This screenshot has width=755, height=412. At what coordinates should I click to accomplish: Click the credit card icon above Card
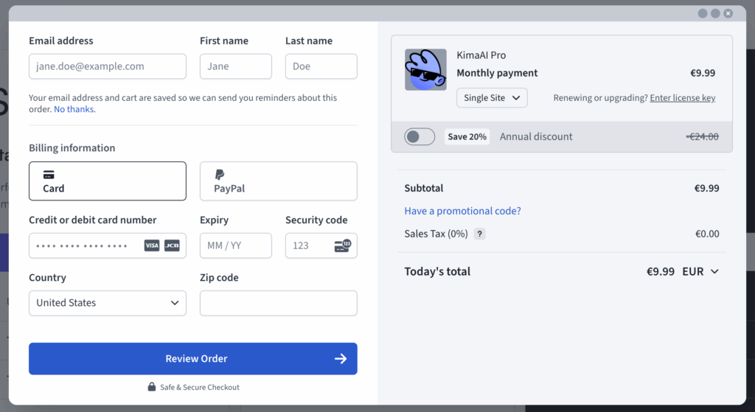[x=49, y=175]
